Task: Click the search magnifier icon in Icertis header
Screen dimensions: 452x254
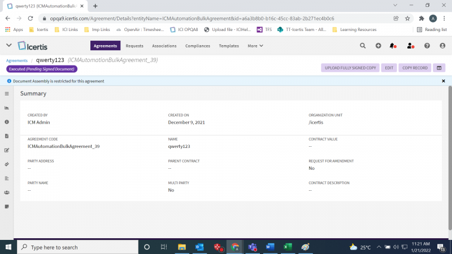Action: (x=363, y=46)
